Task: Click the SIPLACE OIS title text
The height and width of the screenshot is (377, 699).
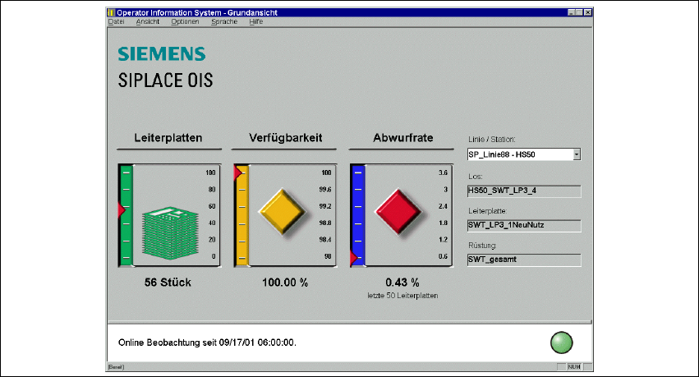Action: tap(165, 80)
